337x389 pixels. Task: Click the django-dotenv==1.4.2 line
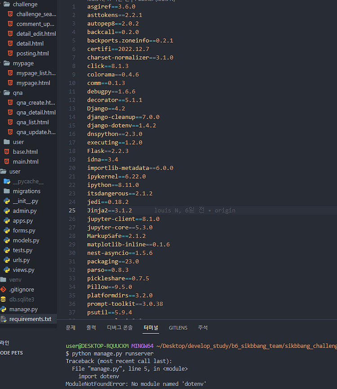click(121, 125)
